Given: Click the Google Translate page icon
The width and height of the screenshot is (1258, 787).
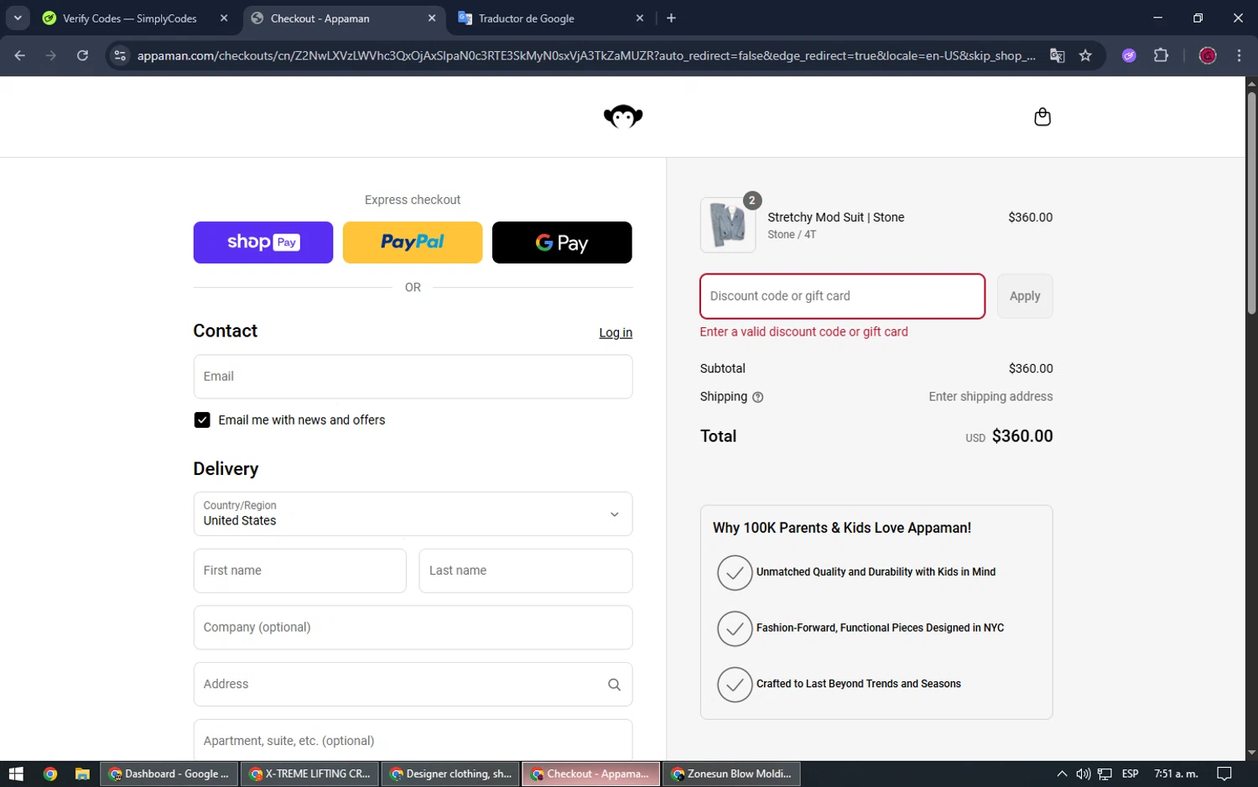Looking at the screenshot, I should 1057,55.
